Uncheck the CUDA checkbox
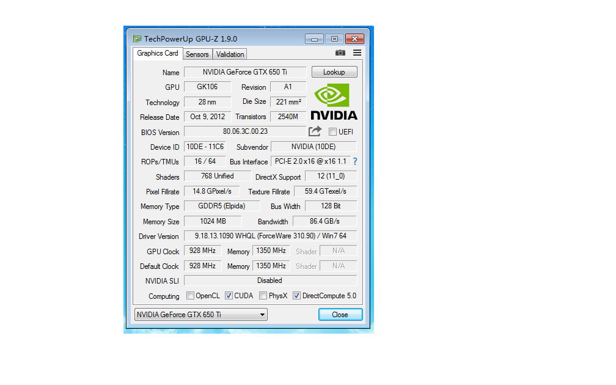 coord(229,295)
